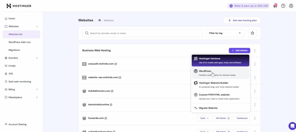
Task: Open Tools dropdown for funserda.com
Action: (x=204, y=118)
